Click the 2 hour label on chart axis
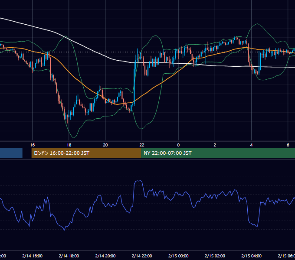The image size is (295, 260). [215, 145]
